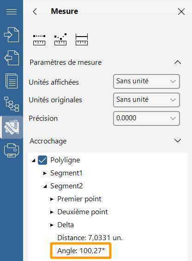Expand the Deuxième point node
This screenshot has height=261, width=192.
click(x=52, y=212)
